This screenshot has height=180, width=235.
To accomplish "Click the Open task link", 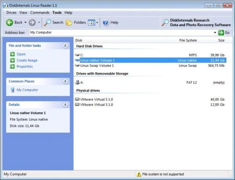I will 21,54.
